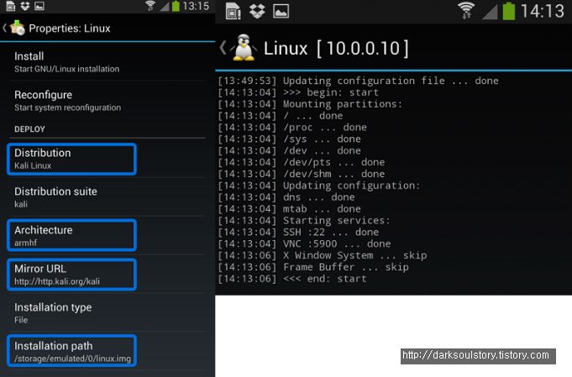
Task: Open image notification icon in left status bar
Action: pos(39,6)
